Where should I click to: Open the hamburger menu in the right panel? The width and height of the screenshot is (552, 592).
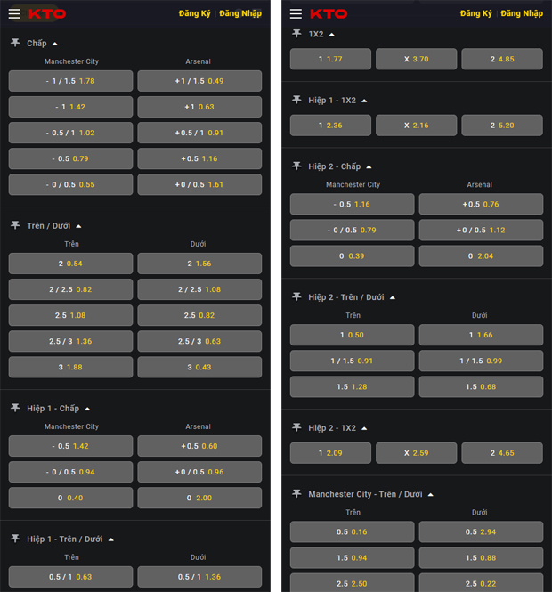point(296,13)
